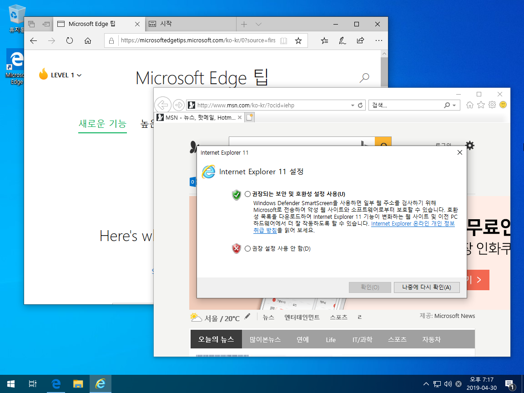Screen dimensions: 524x393
Task: Click the Edge address bar URL
Action: 198,40
